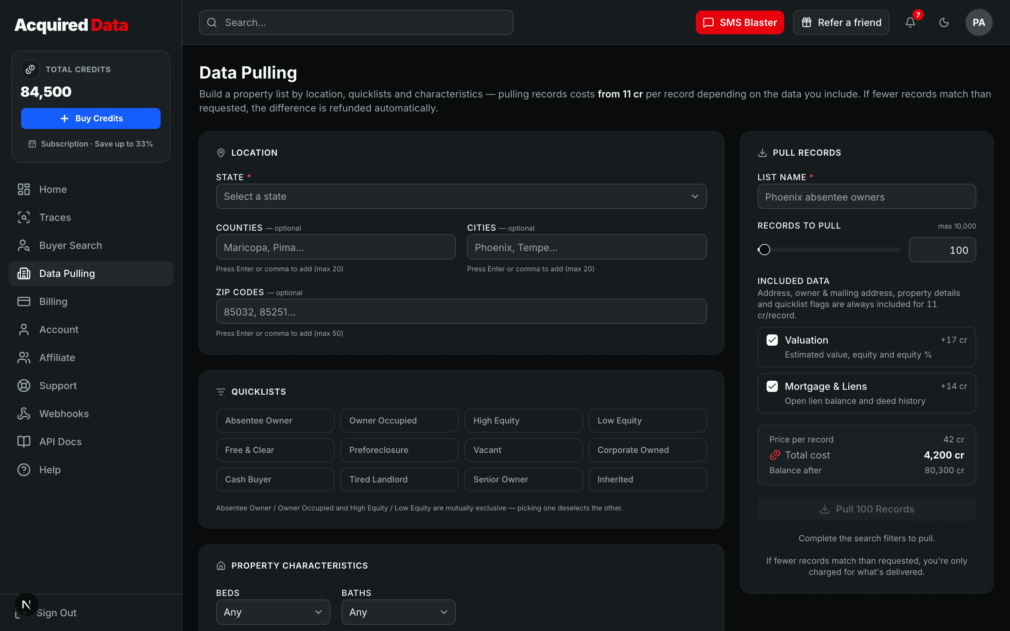Click the Pull 100 Records button
This screenshot has height=631, width=1010.
pyautogui.click(x=867, y=509)
